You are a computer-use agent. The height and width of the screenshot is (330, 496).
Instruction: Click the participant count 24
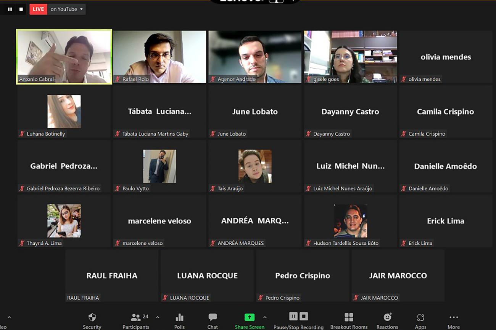[x=145, y=316]
